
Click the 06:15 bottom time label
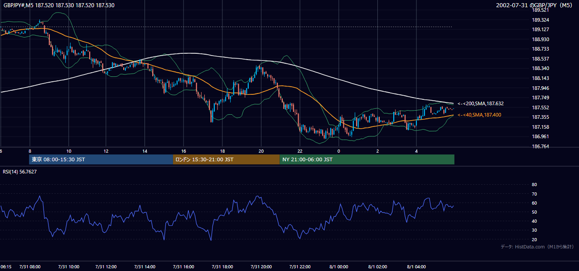click(x=6, y=267)
